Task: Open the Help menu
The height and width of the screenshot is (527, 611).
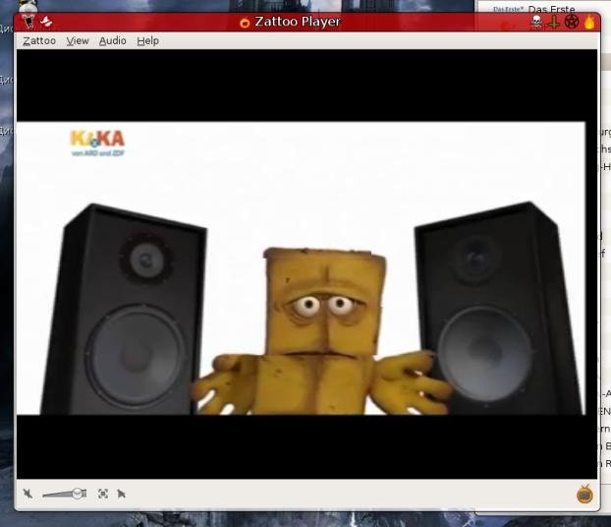Action: (x=147, y=41)
